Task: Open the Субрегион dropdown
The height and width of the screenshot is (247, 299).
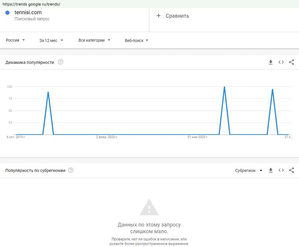Action: [x=249, y=171]
